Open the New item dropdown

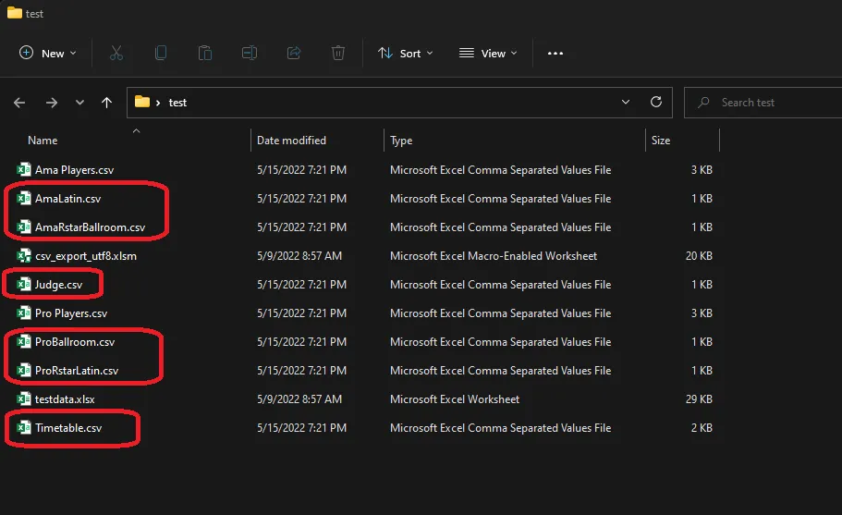(x=48, y=54)
